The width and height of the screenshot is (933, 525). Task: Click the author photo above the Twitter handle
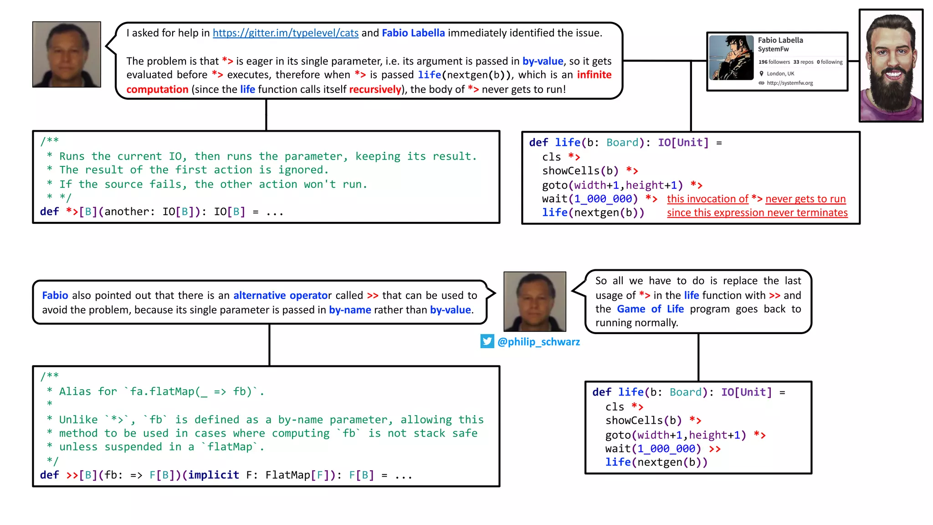(x=534, y=301)
